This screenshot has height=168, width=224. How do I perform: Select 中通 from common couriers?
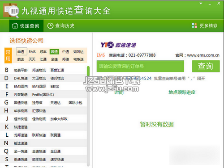pos(65,52)
